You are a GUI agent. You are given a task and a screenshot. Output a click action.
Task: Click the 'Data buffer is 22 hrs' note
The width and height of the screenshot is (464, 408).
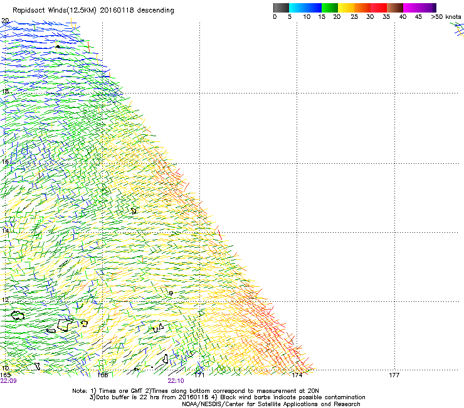click(x=227, y=397)
